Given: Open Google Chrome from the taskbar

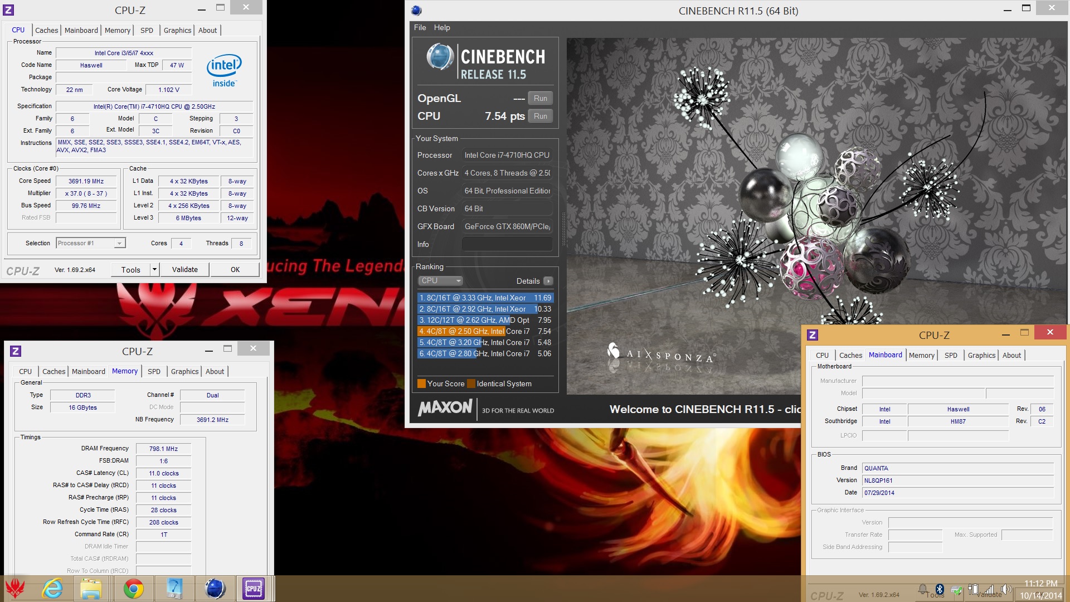Looking at the screenshot, I should [133, 589].
